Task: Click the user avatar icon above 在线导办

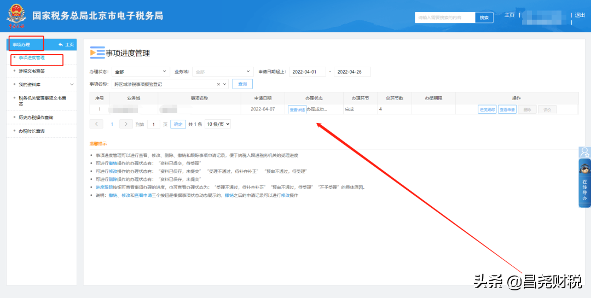Action: point(584,153)
